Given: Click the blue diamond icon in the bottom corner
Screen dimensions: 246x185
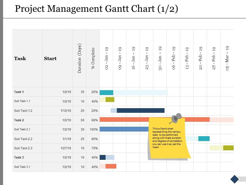Looking at the screenshot, I should [x=235, y=179].
